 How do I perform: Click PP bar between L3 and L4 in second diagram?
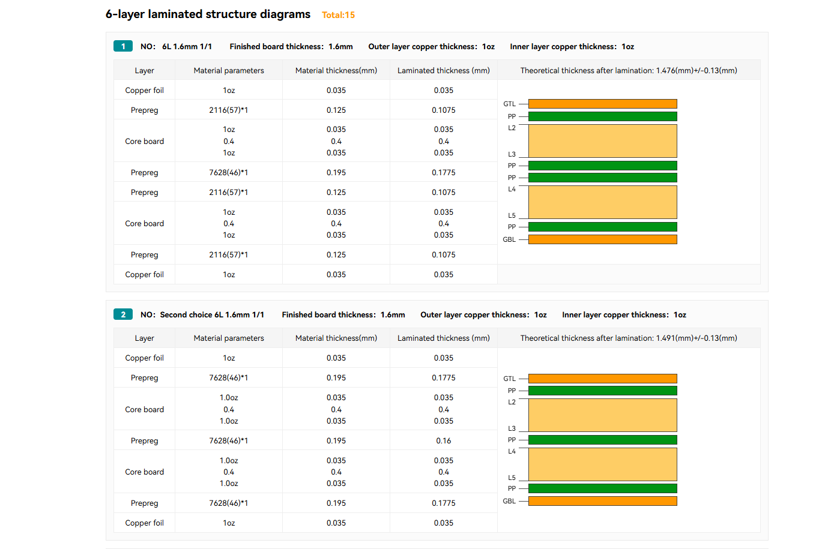pos(602,440)
